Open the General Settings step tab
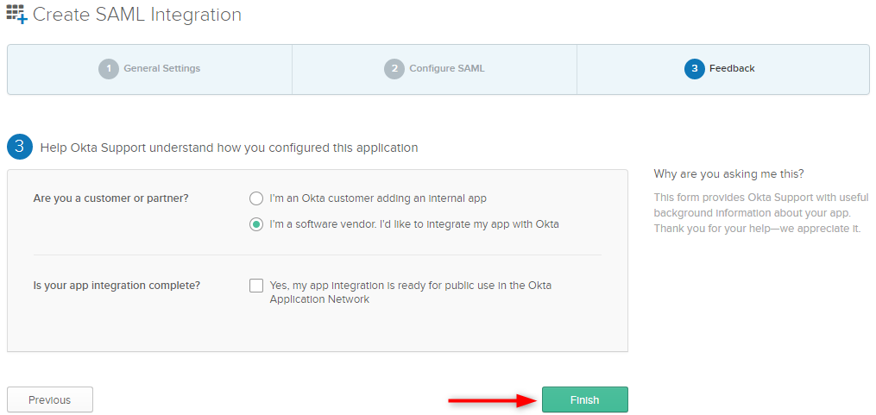The width and height of the screenshot is (876, 415). pos(149,69)
